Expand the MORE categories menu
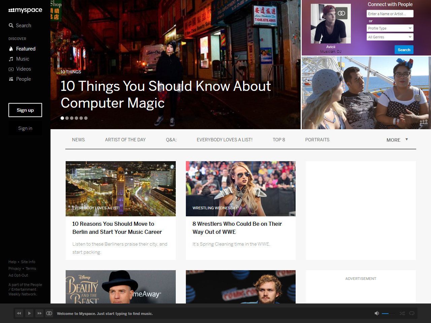 397,140
